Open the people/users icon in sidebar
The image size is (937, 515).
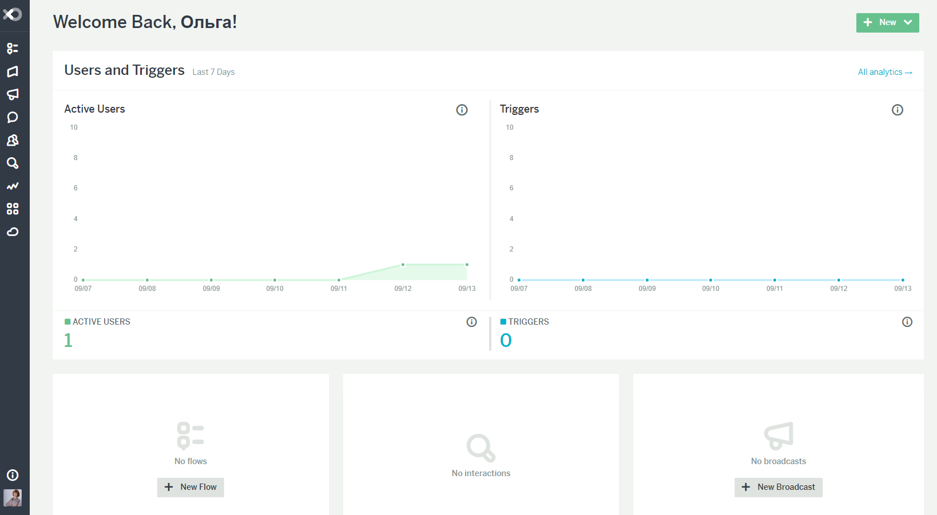(13, 140)
